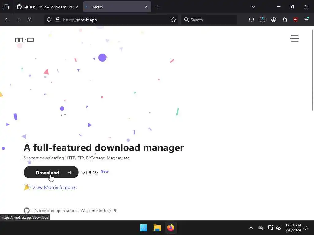Bookmark this page with the star
This screenshot has width=314, height=235.
point(173,20)
